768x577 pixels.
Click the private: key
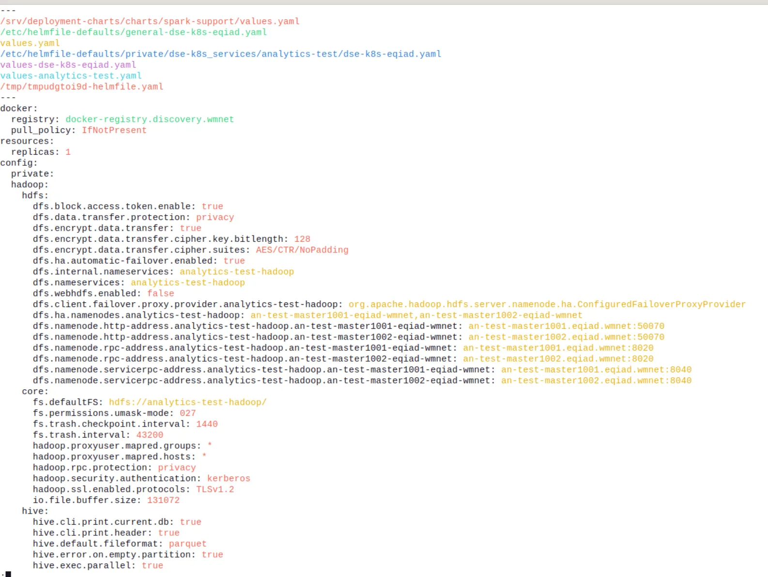pyautogui.click(x=32, y=174)
